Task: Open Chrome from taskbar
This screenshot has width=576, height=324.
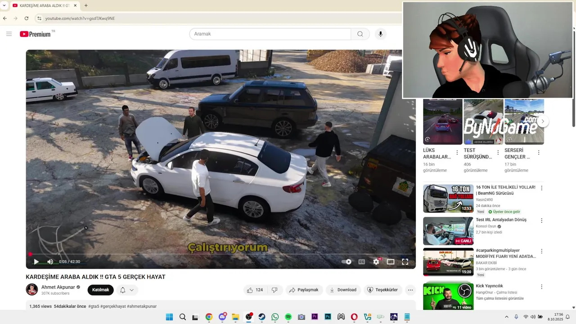Action: tap(209, 317)
